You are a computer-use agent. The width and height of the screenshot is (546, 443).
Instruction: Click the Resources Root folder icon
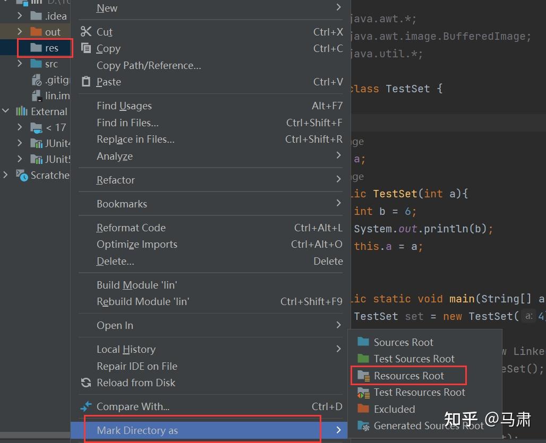point(363,376)
